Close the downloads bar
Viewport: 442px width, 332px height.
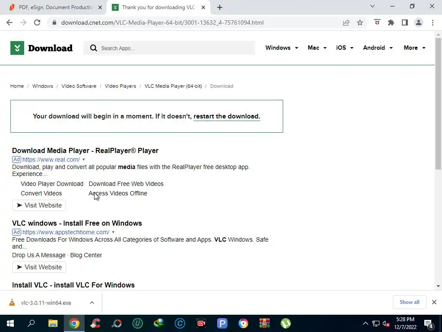point(434,302)
